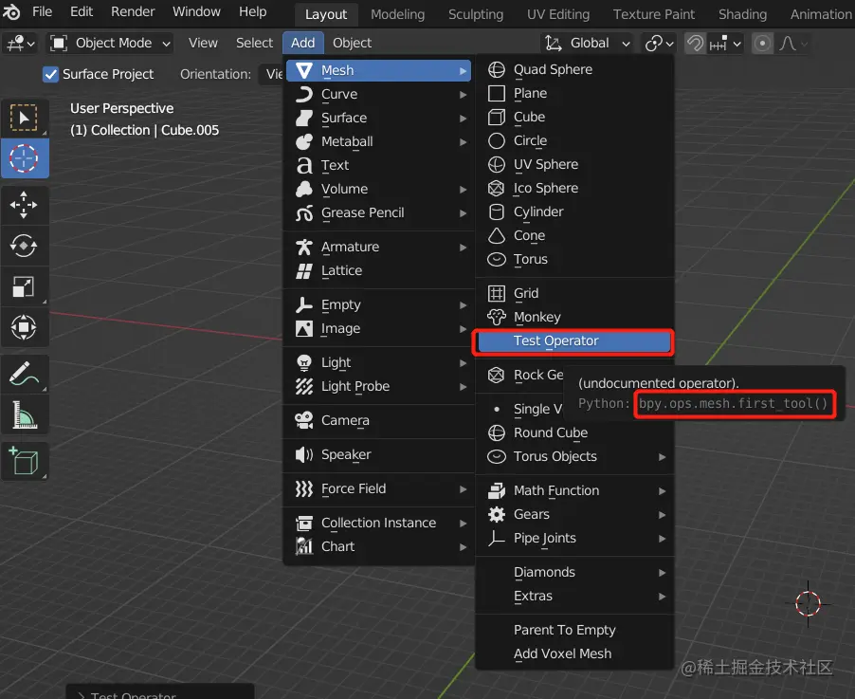Switch to the UV Editing workspace tab
Image resolution: width=855 pixels, height=699 pixels.
(x=557, y=14)
